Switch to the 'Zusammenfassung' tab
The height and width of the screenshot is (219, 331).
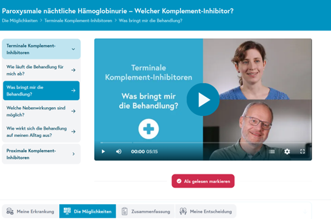coord(146,211)
